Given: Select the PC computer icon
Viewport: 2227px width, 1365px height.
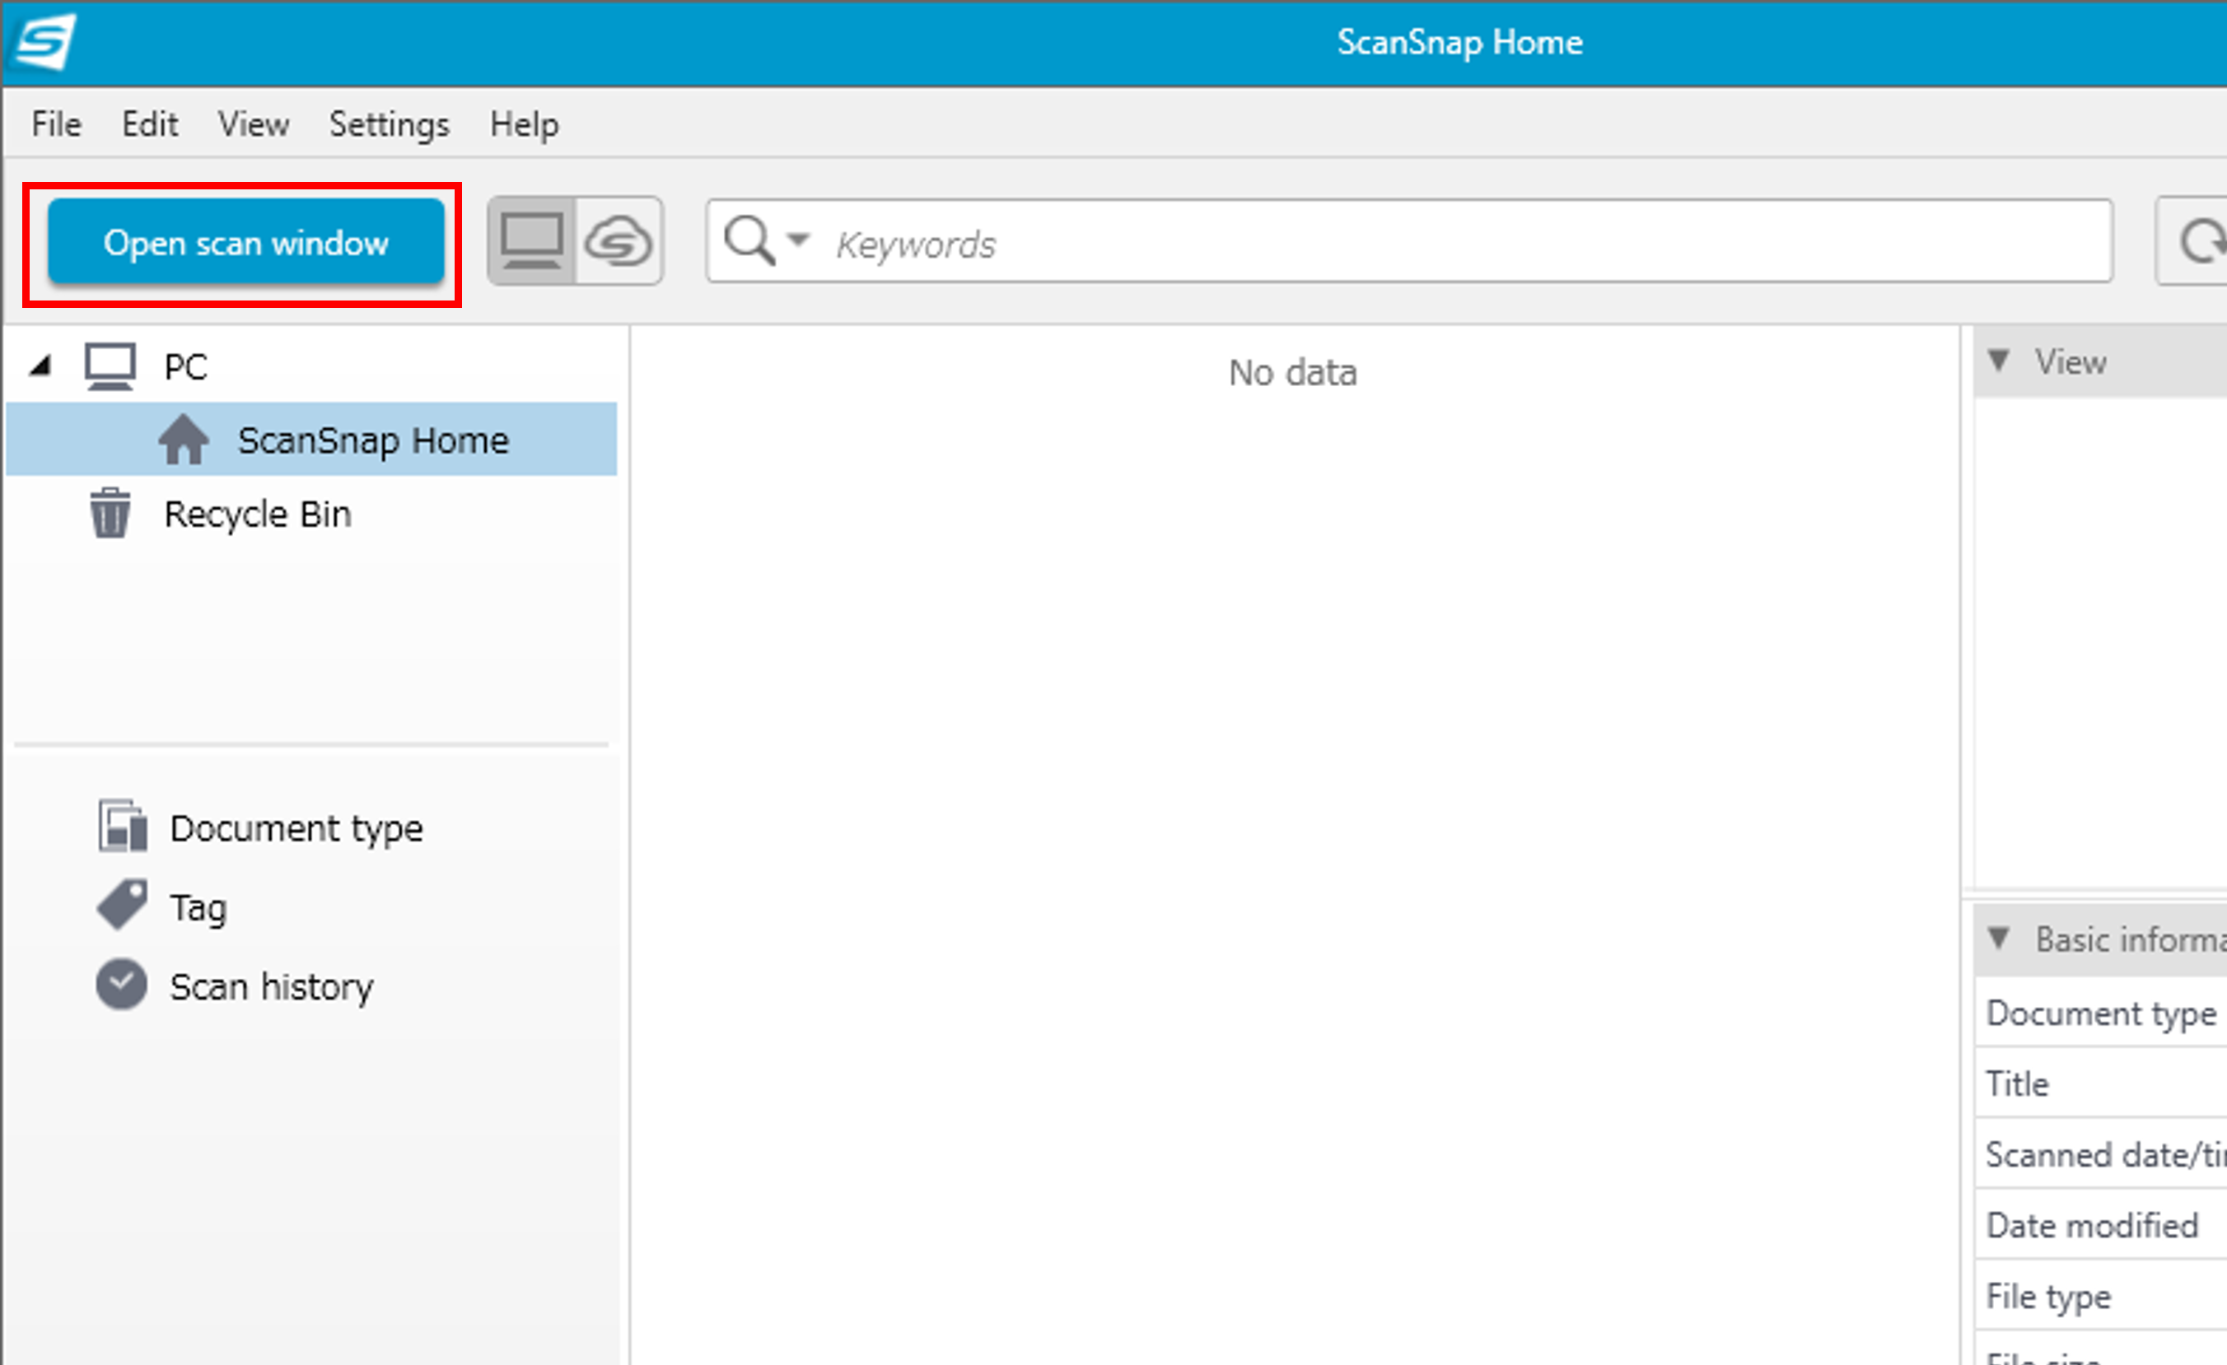Looking at the screenshot, I should pos(110,366).
